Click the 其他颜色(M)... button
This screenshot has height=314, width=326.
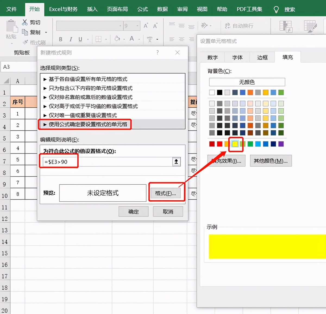click(x=271, y=161)
